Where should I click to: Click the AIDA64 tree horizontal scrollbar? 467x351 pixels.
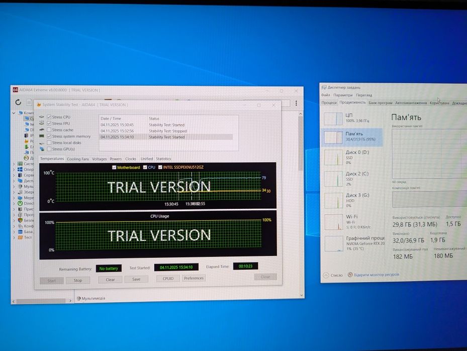point(42,301)
